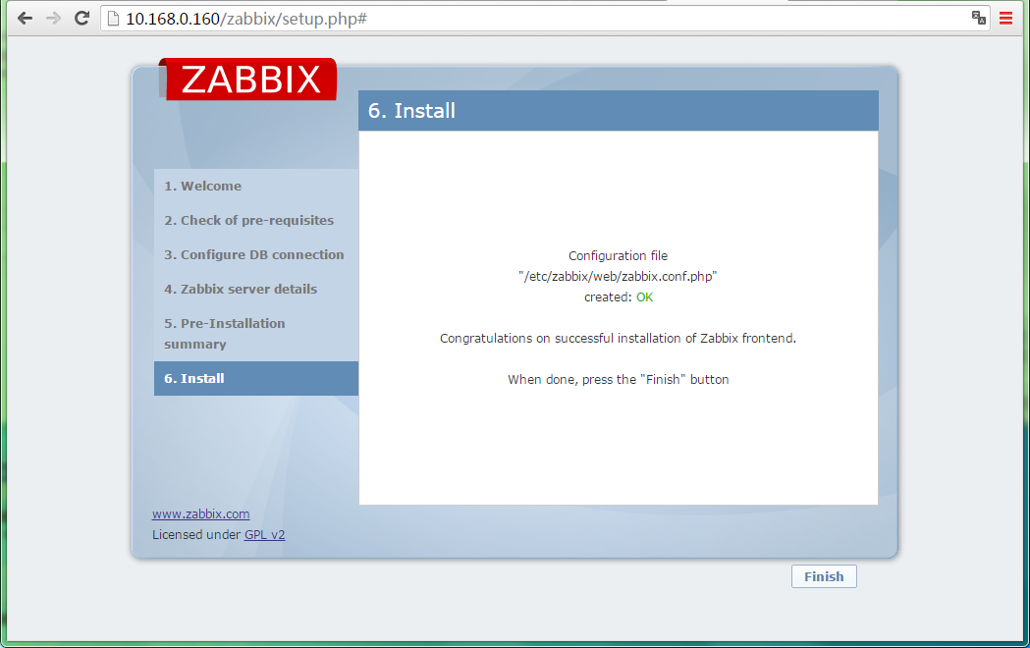Select the step '5. Pre-Installation summary'

pos(256,334)
